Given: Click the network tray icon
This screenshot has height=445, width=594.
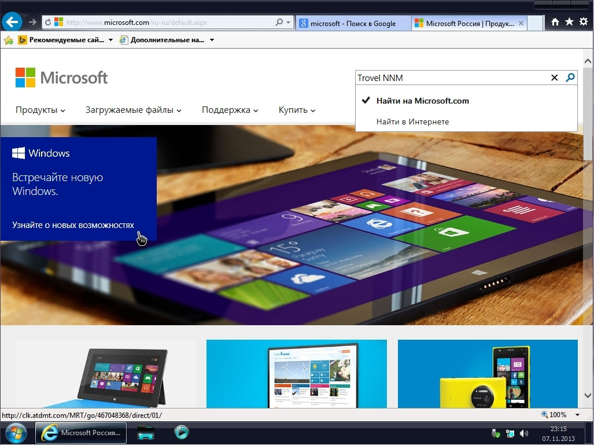Looking at the screenshot, I should (x=510, y=433).
